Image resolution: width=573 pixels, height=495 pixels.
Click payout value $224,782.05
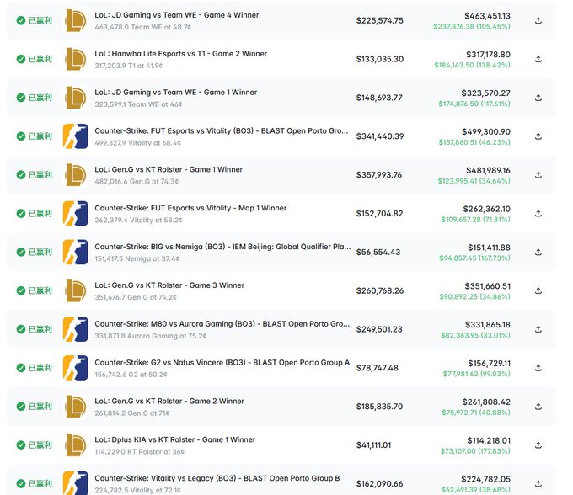click(485, 479)
